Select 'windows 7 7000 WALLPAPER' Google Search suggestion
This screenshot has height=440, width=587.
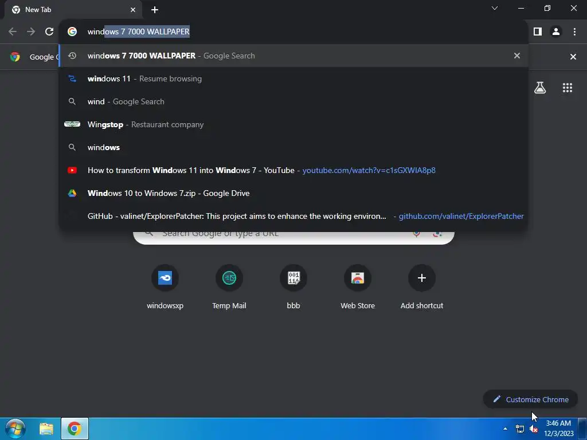(294, 56)
